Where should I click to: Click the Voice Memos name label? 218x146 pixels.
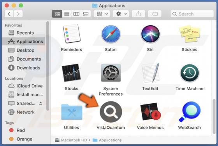point(150,128)
